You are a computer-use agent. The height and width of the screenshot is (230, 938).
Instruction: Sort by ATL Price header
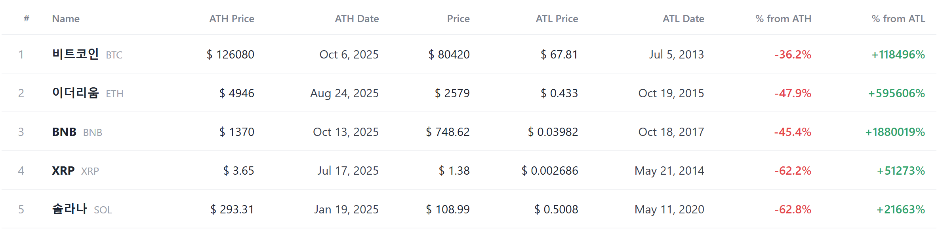[x=557, y=19]
